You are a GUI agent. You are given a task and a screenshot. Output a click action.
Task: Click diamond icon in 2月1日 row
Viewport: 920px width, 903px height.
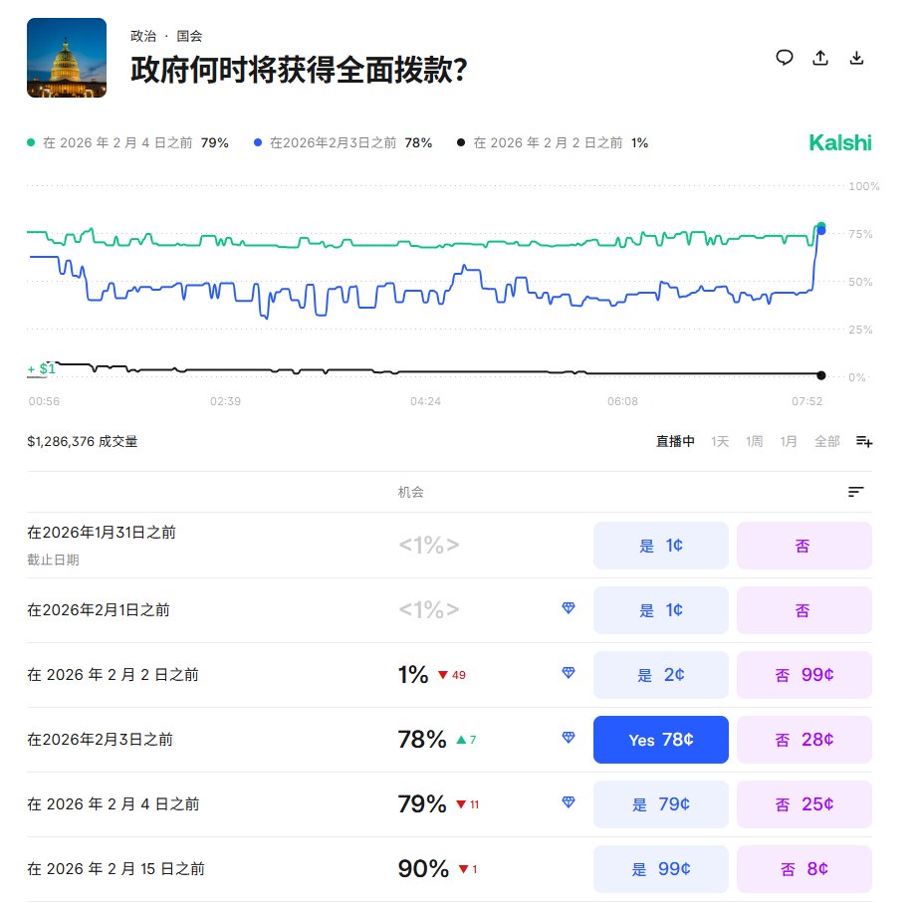pyautogui.click(x=569, y=608)
